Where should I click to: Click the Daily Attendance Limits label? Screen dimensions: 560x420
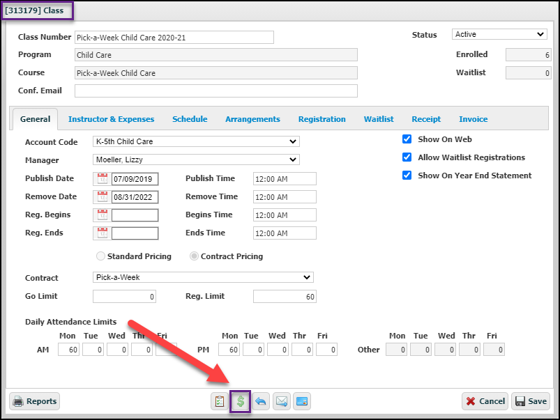70,322
